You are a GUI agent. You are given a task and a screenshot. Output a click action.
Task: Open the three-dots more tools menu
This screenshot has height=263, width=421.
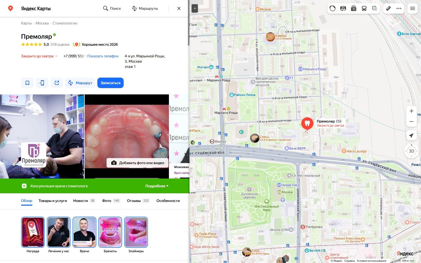tap(399, 8)
